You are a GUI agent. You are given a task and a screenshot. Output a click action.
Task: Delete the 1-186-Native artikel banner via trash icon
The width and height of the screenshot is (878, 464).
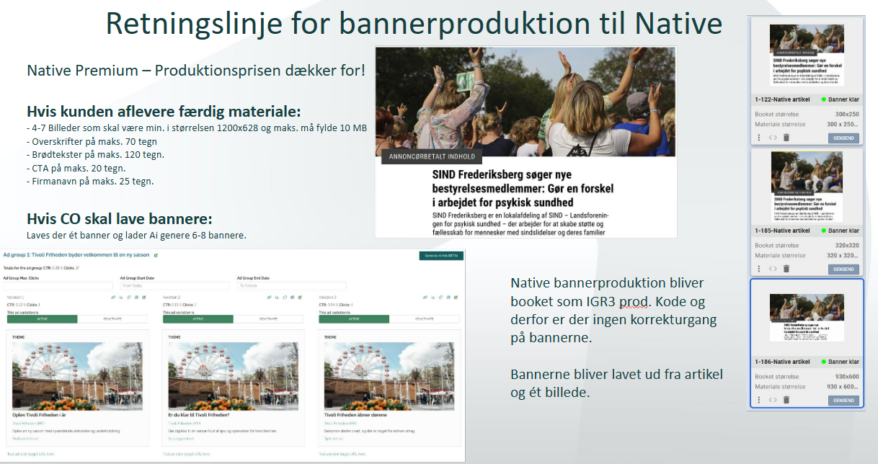point(786,399)
